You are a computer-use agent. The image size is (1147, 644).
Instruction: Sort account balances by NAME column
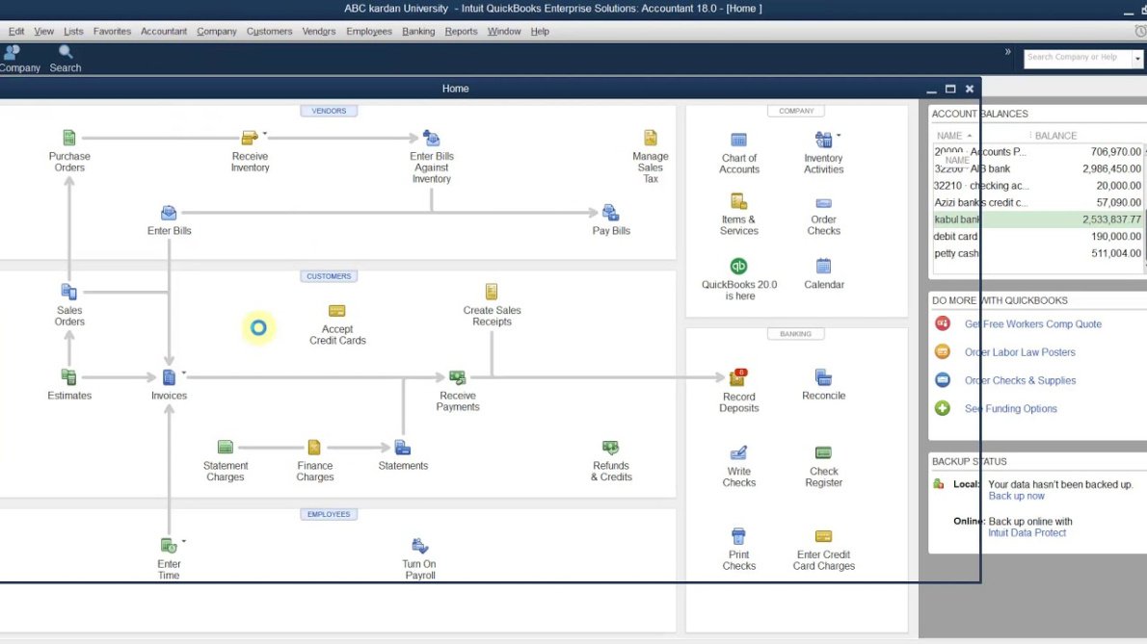(954, 136)
